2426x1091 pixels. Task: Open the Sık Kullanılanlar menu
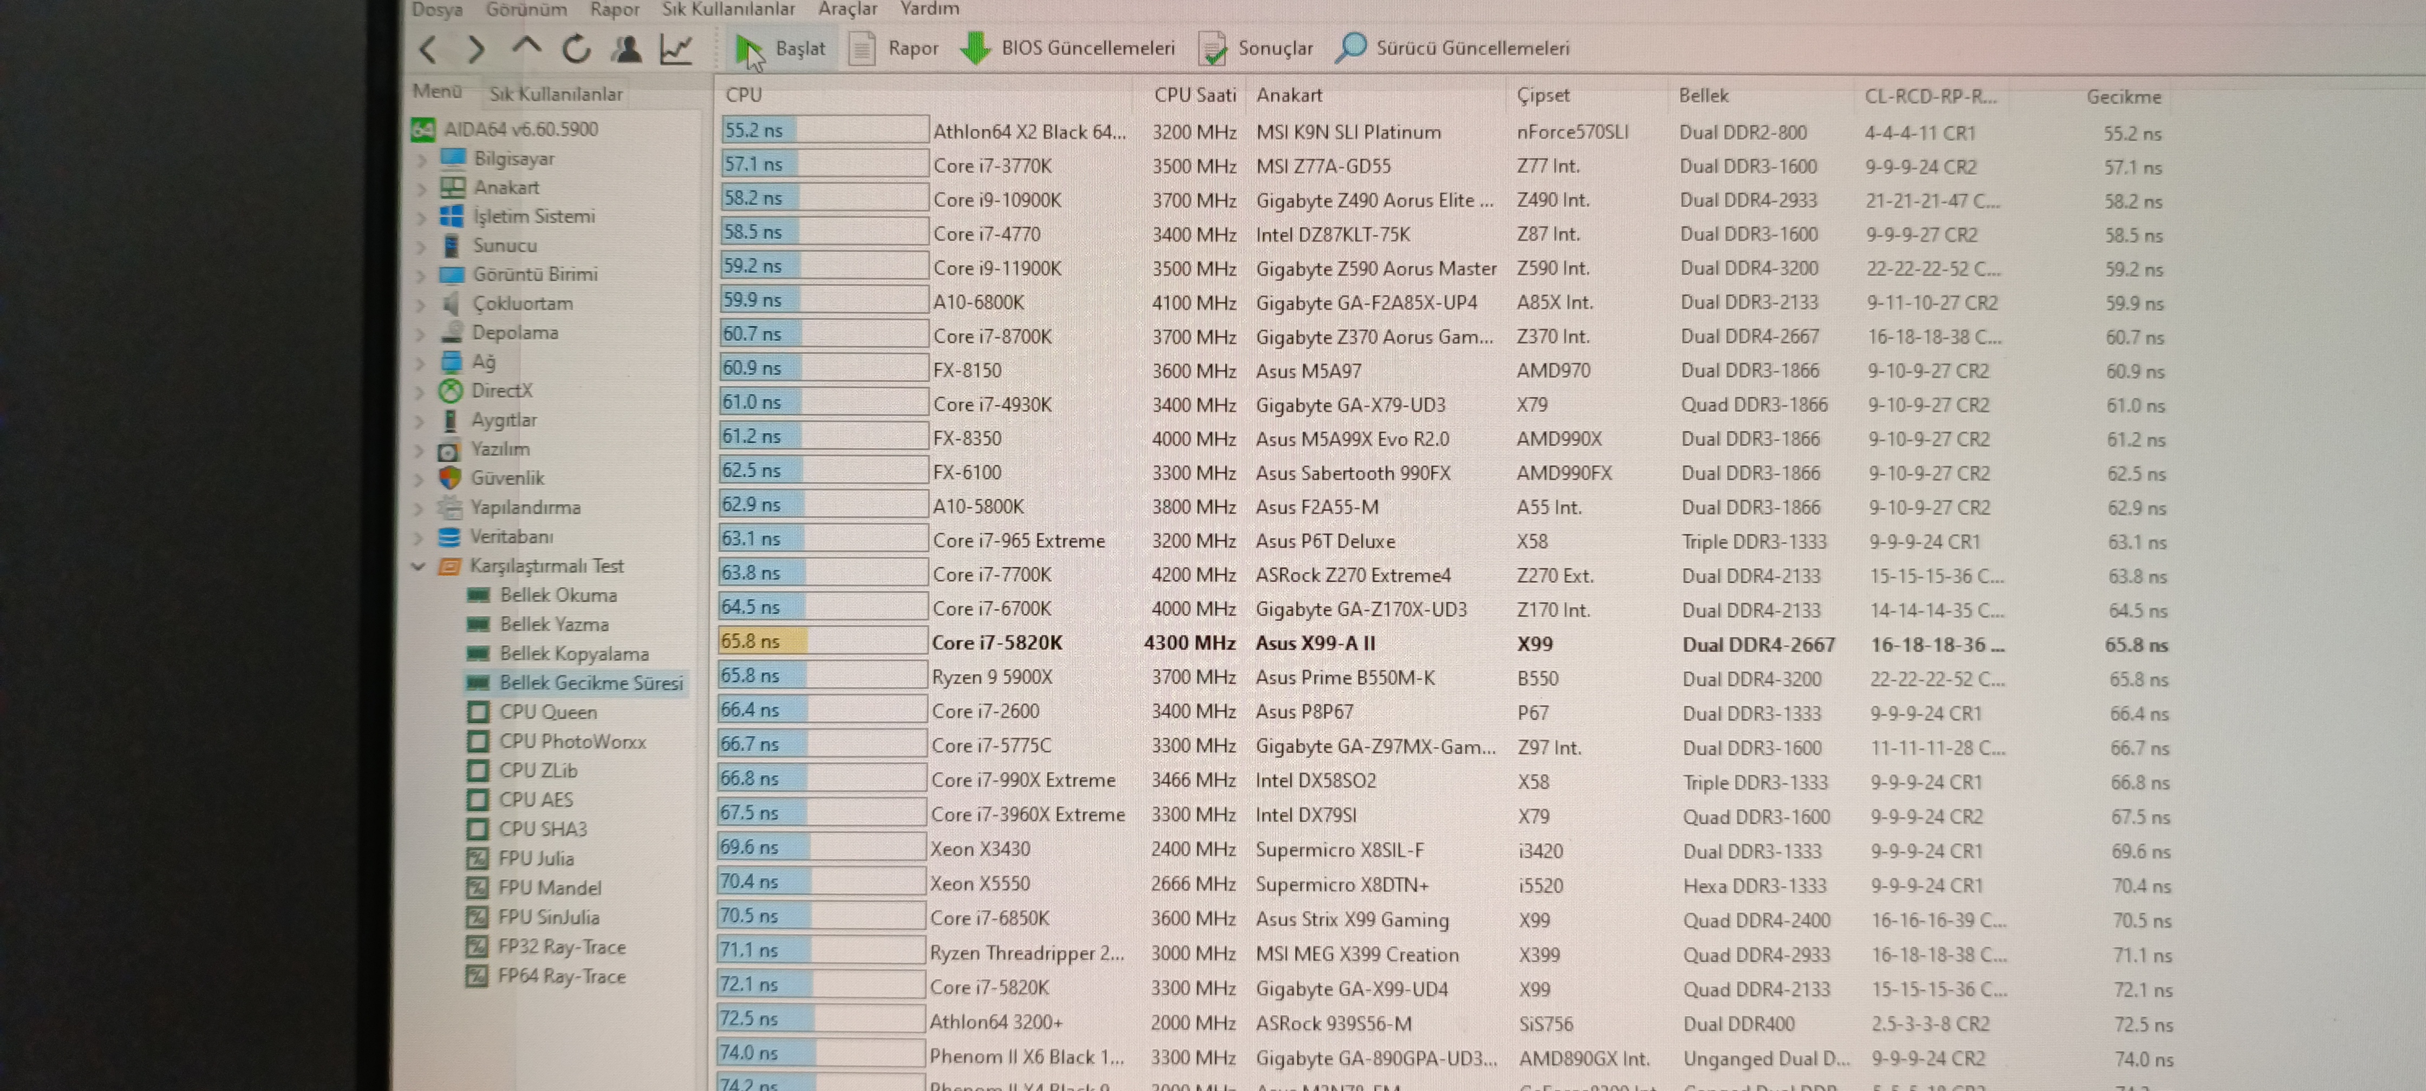[x=728, y=9]
